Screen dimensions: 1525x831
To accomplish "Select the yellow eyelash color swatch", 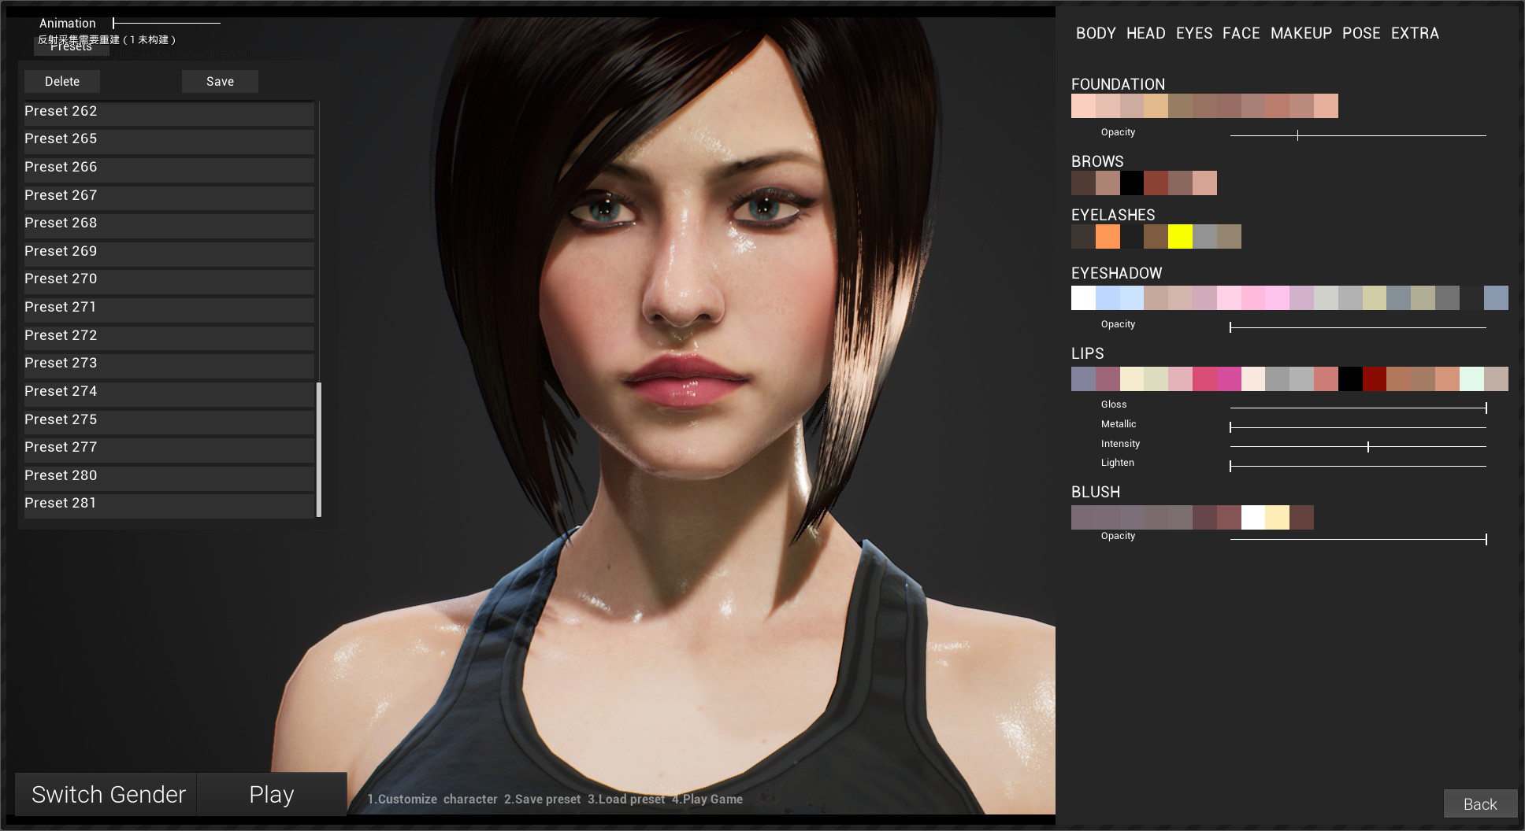I will [x=1181, y=237].
